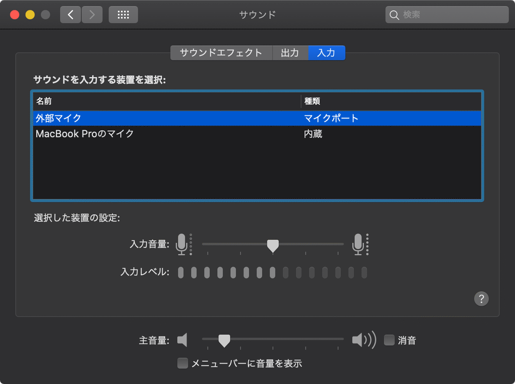Click the search magnifier icon in the search field

[393, 15]
